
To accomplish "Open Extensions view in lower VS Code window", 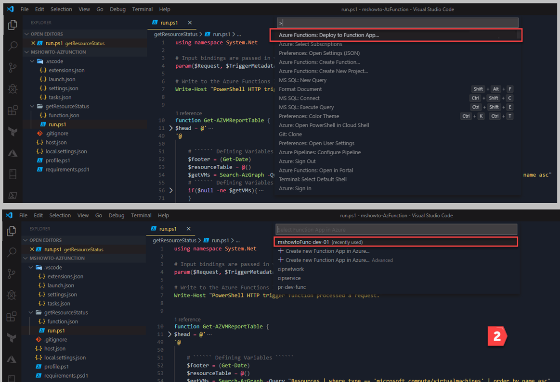I will coord(12,317).
